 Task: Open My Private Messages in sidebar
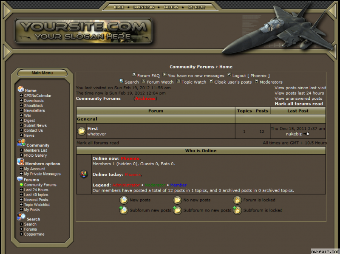[42, 174]
